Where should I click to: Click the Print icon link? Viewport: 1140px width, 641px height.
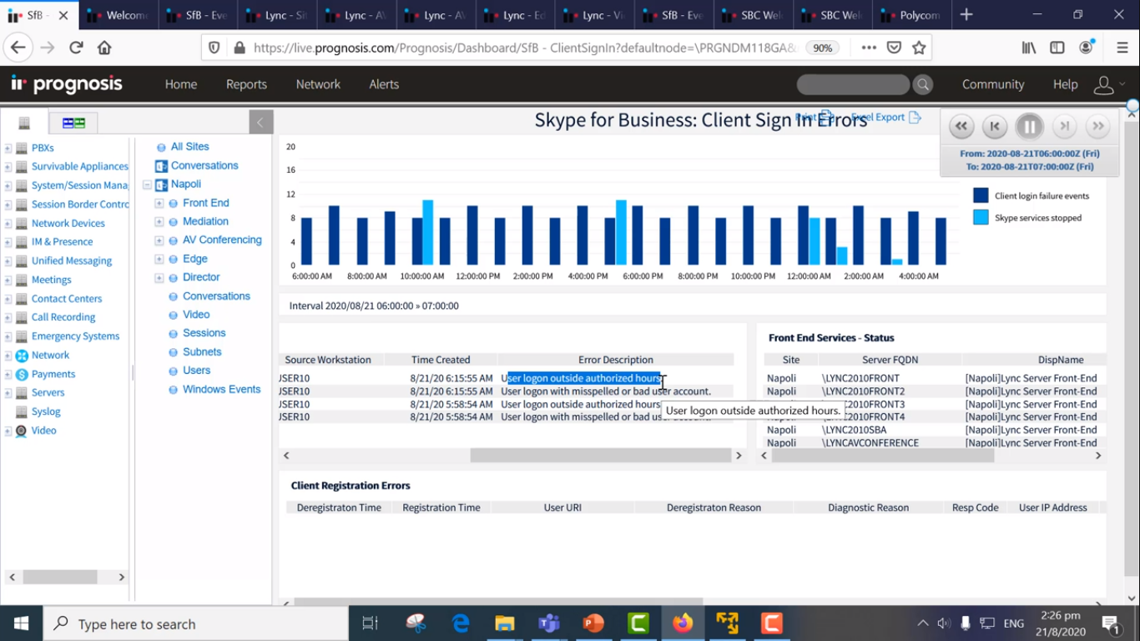click(x=826, y=117)
